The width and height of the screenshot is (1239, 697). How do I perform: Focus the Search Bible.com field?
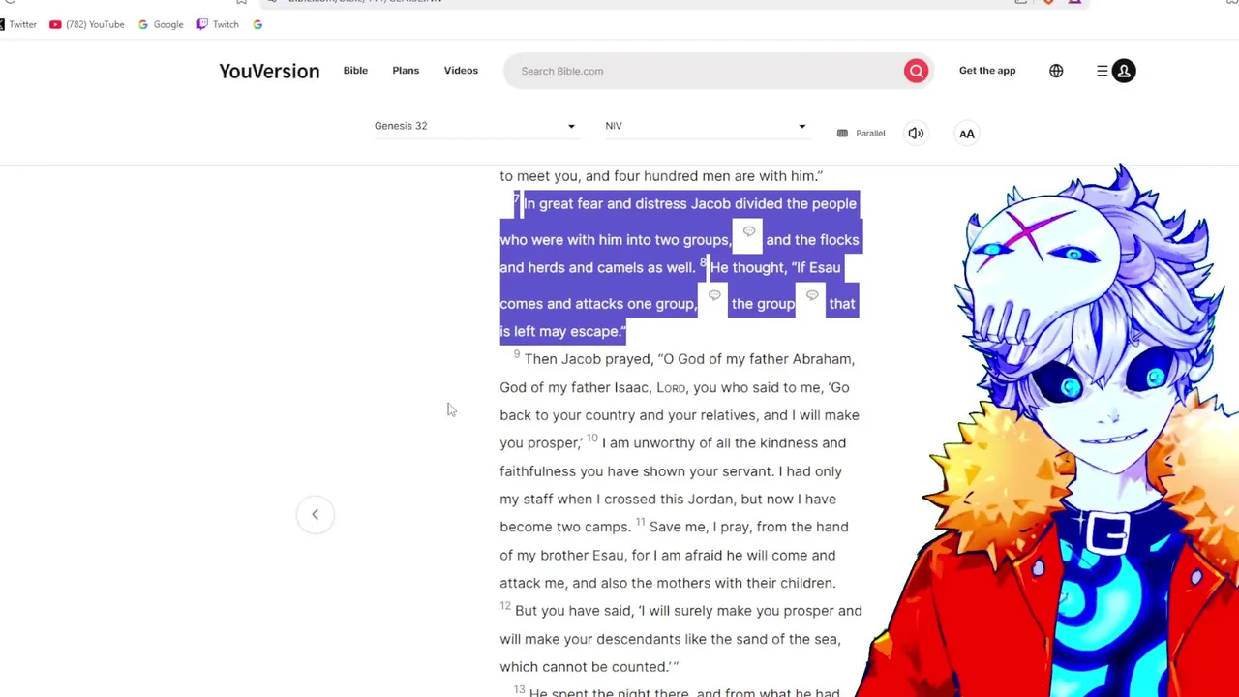(x=707, y=71)
